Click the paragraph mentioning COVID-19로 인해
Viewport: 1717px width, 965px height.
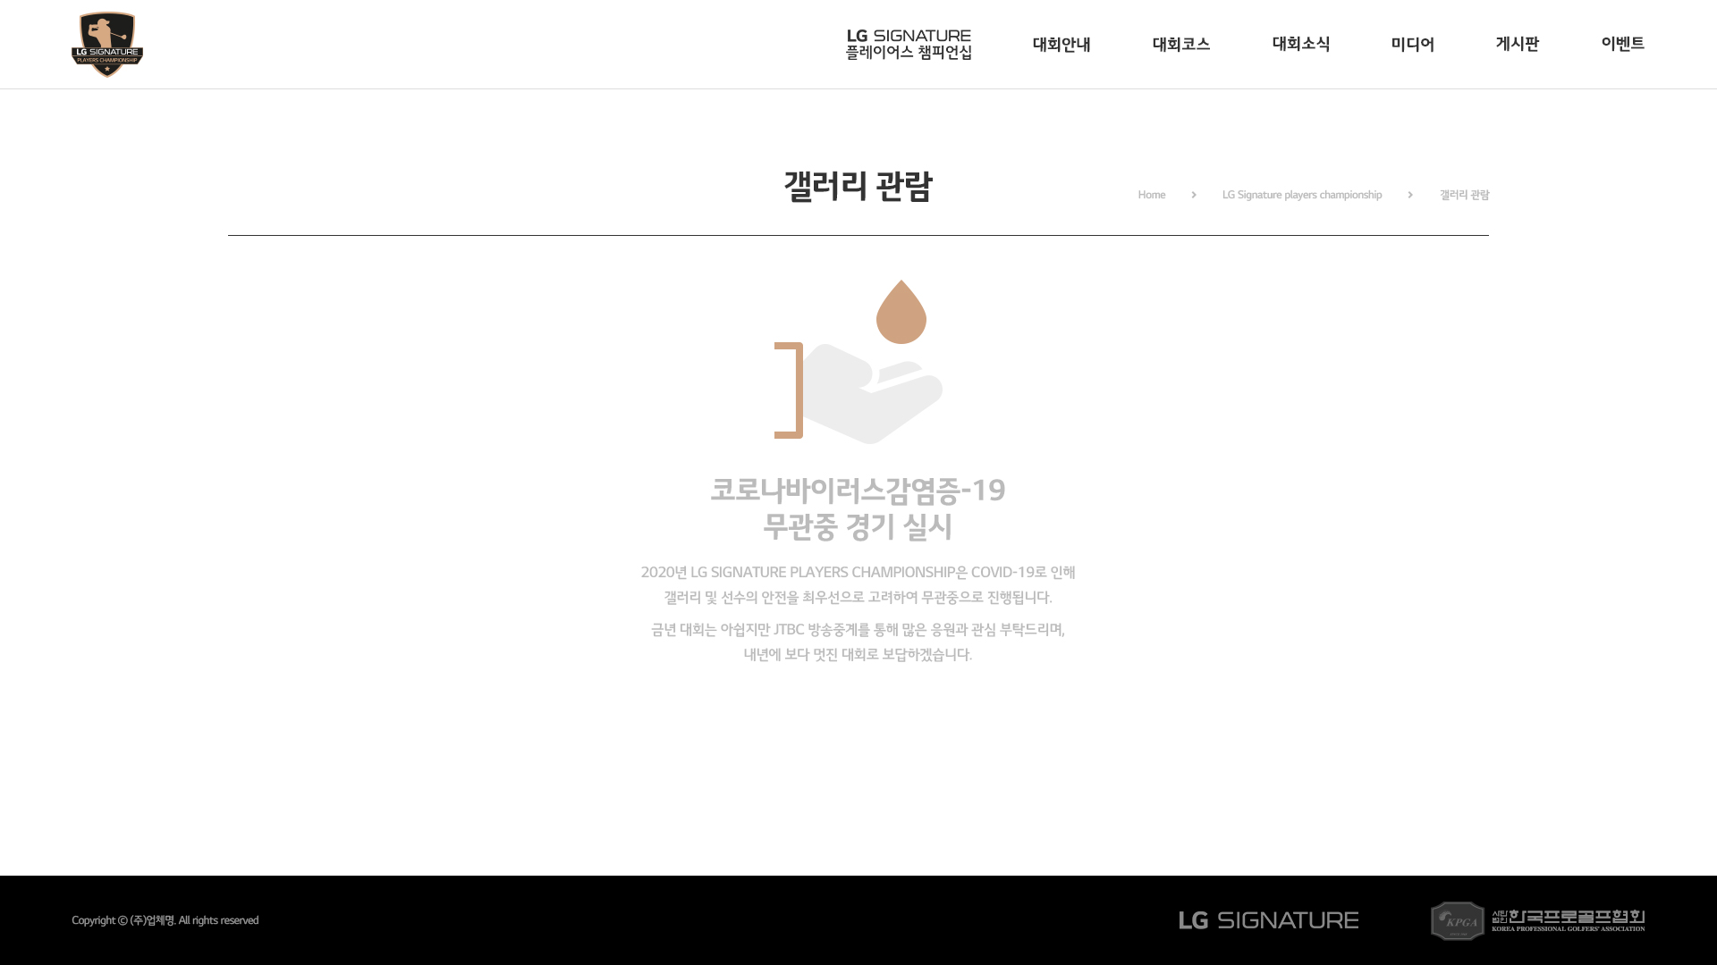point(858,584)
